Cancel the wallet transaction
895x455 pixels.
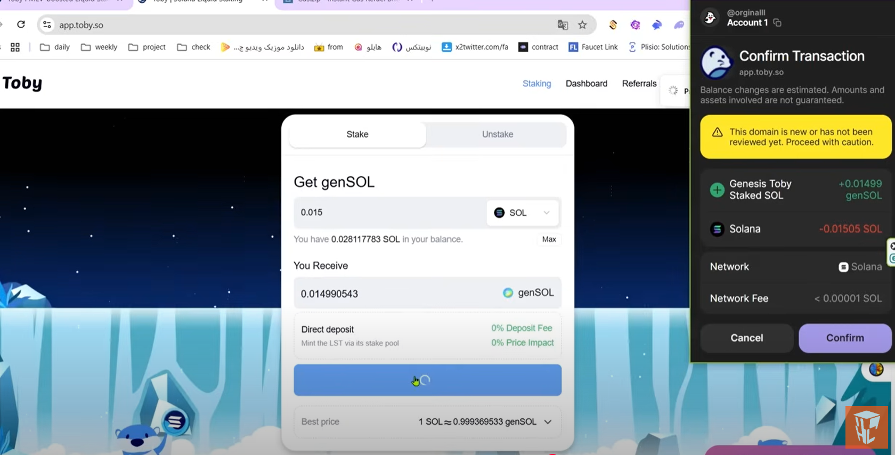[x=746, y=338]
